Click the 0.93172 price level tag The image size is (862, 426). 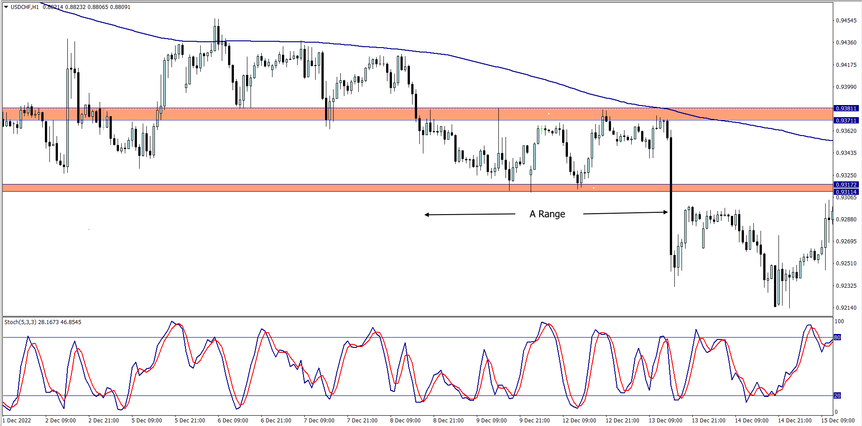(846, 185)
